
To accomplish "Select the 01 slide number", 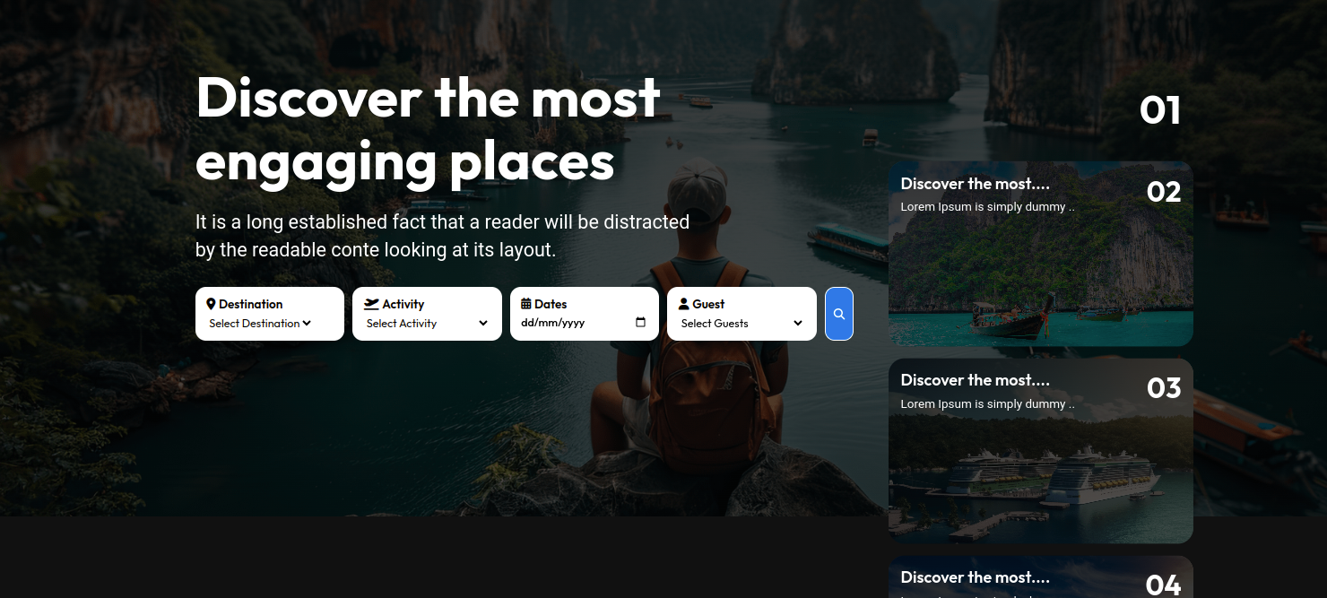I will [x=1160, y=110].
